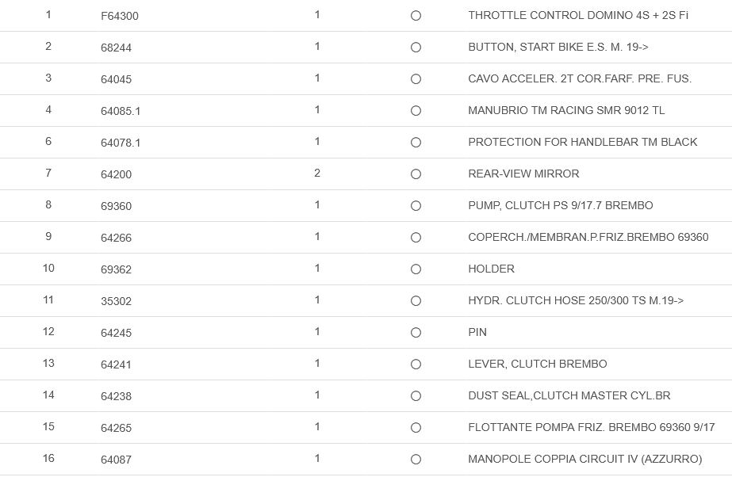Click quantity 2 in REAR-VIEW MIRROR row

pyautogui.click(x=317, y=174)
